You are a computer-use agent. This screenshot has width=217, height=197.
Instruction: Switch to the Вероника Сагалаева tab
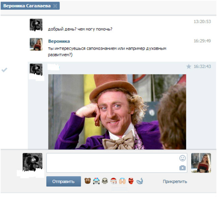[x=27, y=6]
